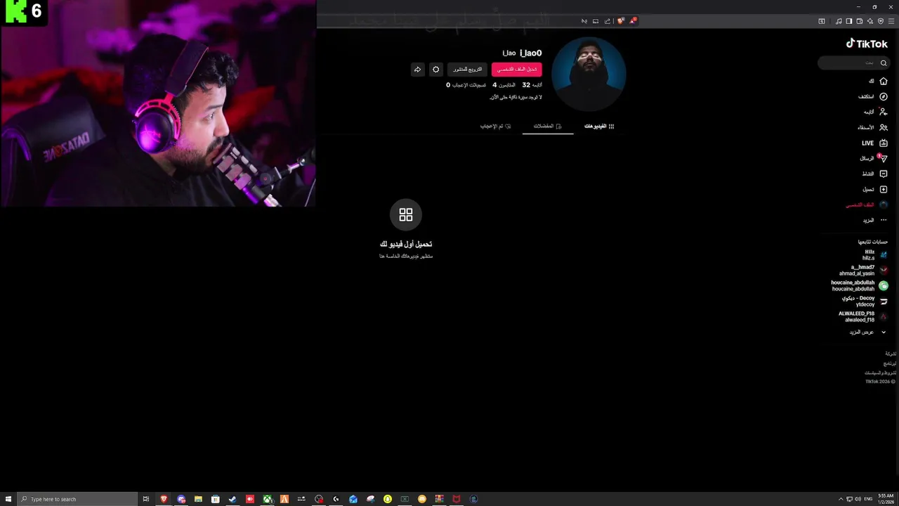Open followed account hilz.s
899x506 pixels.
876,254
